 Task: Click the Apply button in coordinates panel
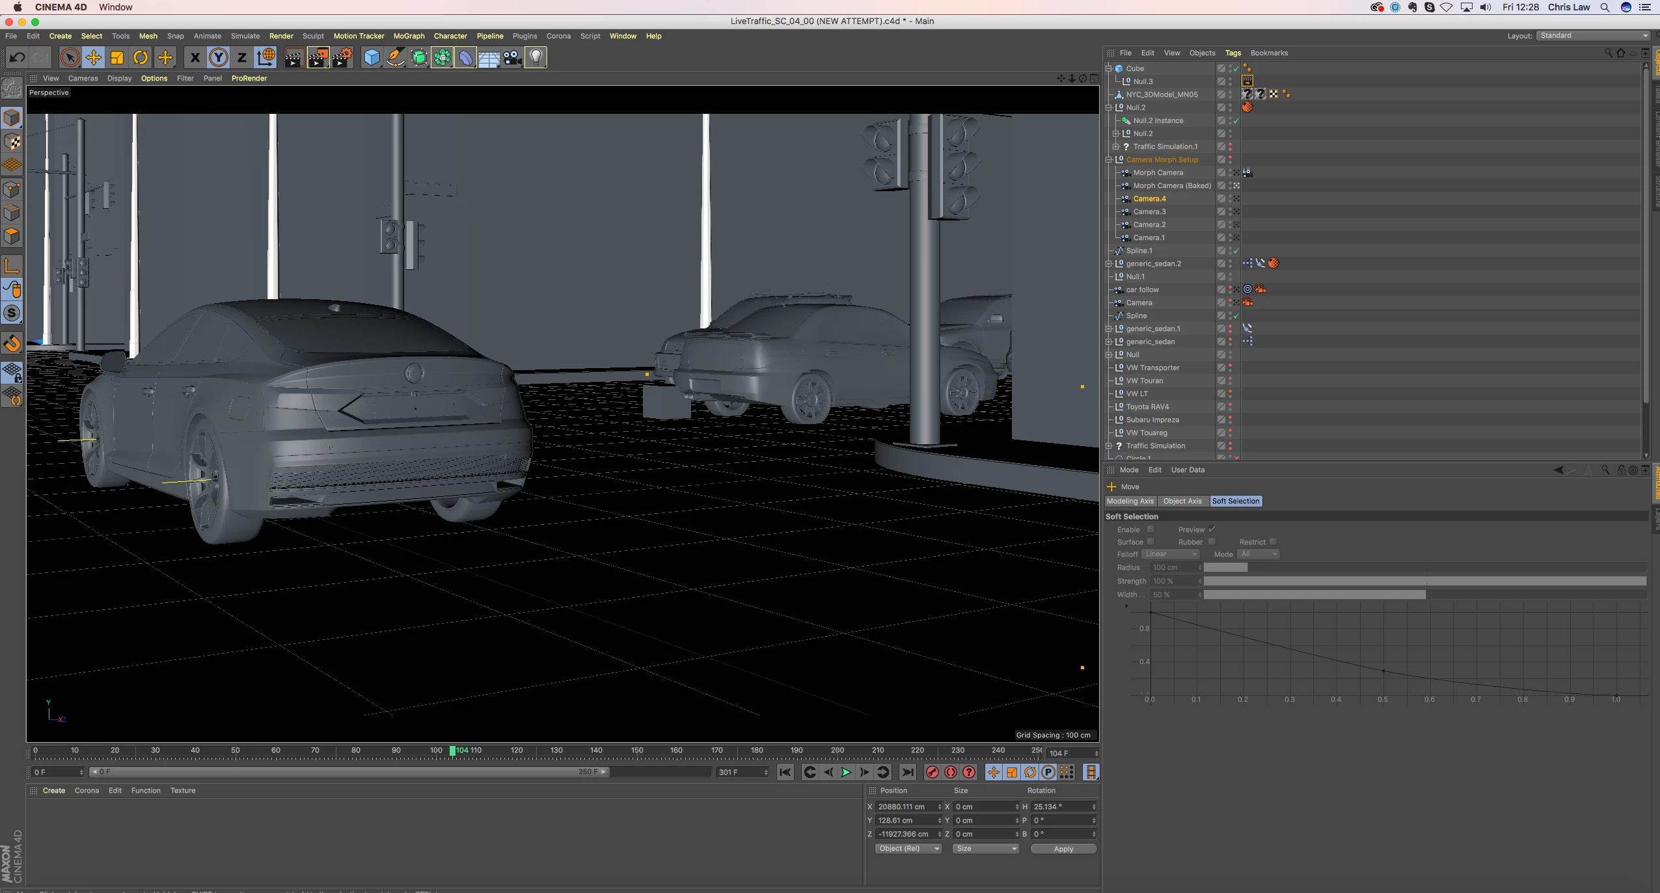1063,849
